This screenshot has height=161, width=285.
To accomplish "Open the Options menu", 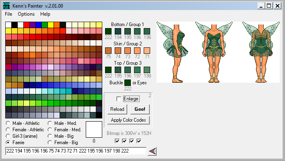I will [x=26, y=14].
